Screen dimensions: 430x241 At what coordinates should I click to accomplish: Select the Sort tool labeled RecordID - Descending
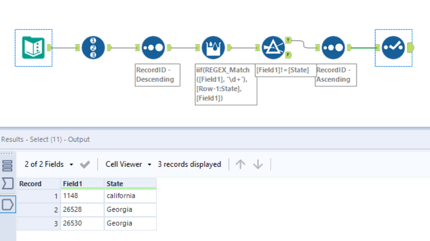[x=153, y=48]
